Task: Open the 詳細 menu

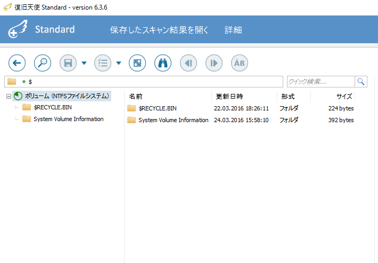Action: click(x=233, y=30)
